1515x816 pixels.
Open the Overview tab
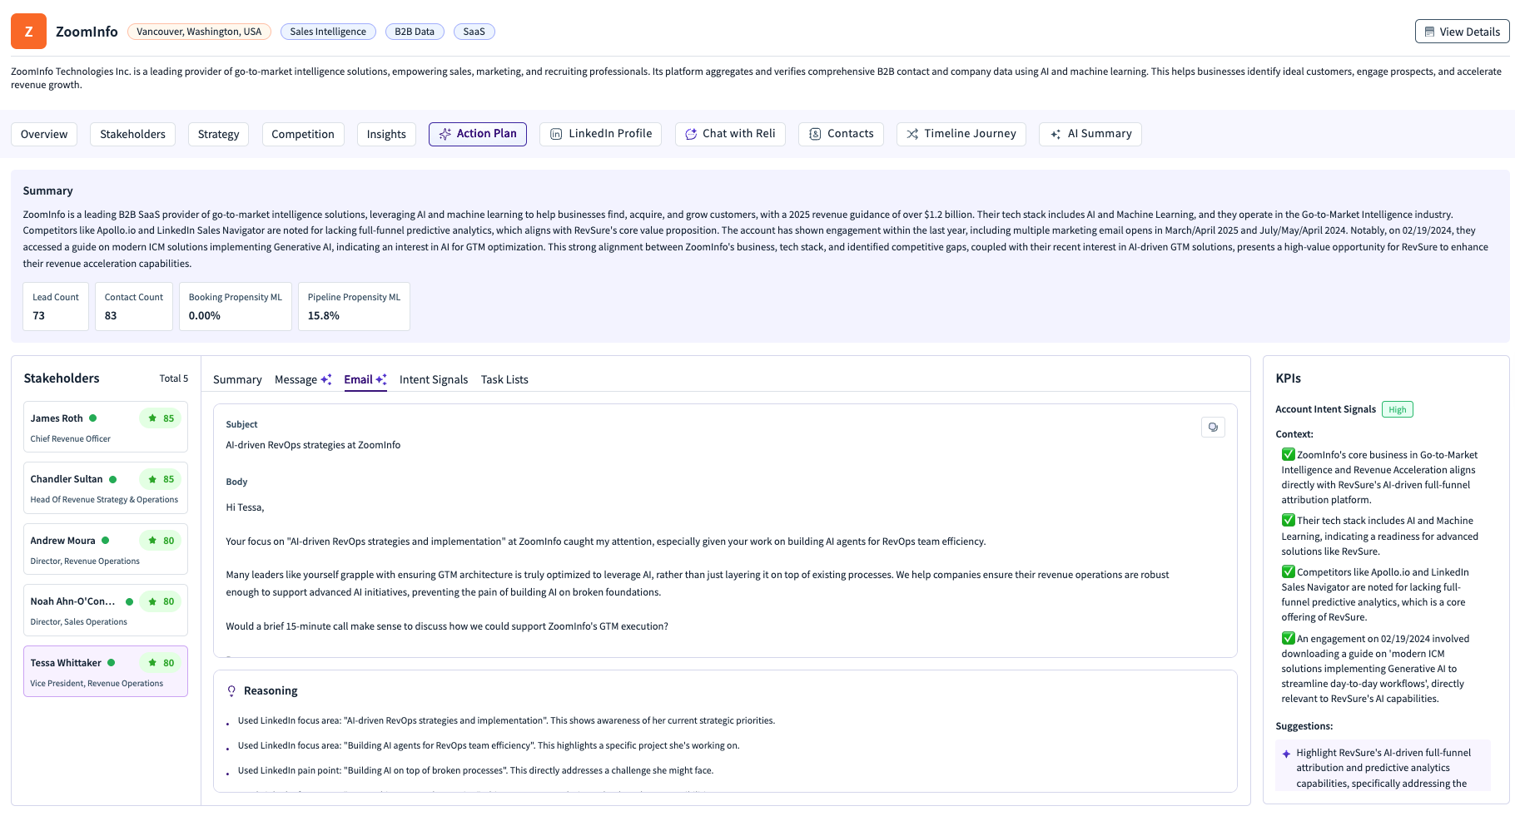44,134
